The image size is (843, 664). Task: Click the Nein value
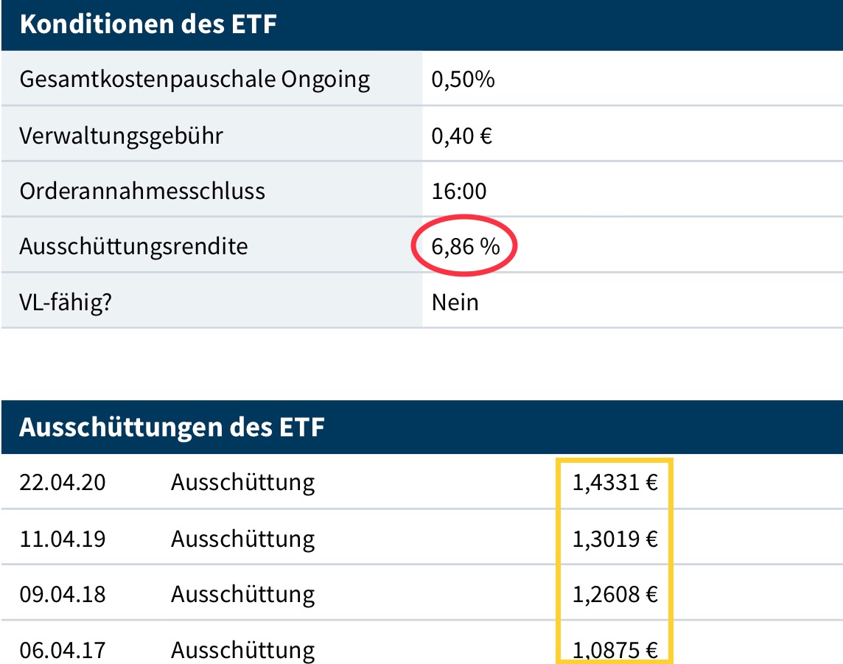click(x=455, y=302)
